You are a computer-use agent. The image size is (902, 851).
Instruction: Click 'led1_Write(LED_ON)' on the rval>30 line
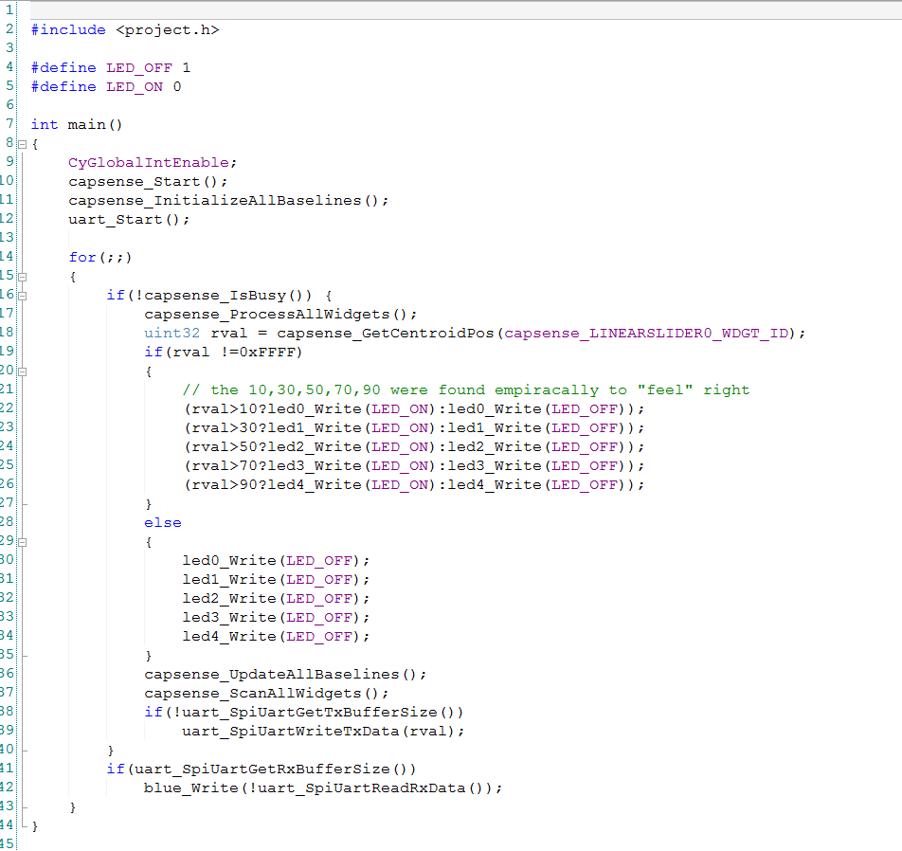352,428
